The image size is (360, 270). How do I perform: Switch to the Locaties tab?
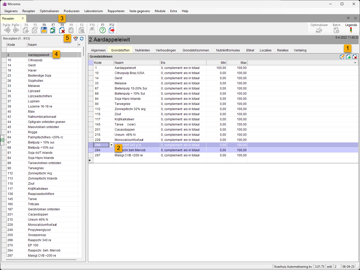click(x=266, y=50)
